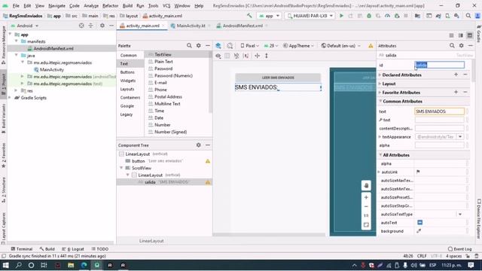Open the Event Log

pyautogui.click(x=460, y=249)
